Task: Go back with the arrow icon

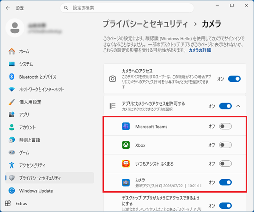Action: click(x=8, y=8)
